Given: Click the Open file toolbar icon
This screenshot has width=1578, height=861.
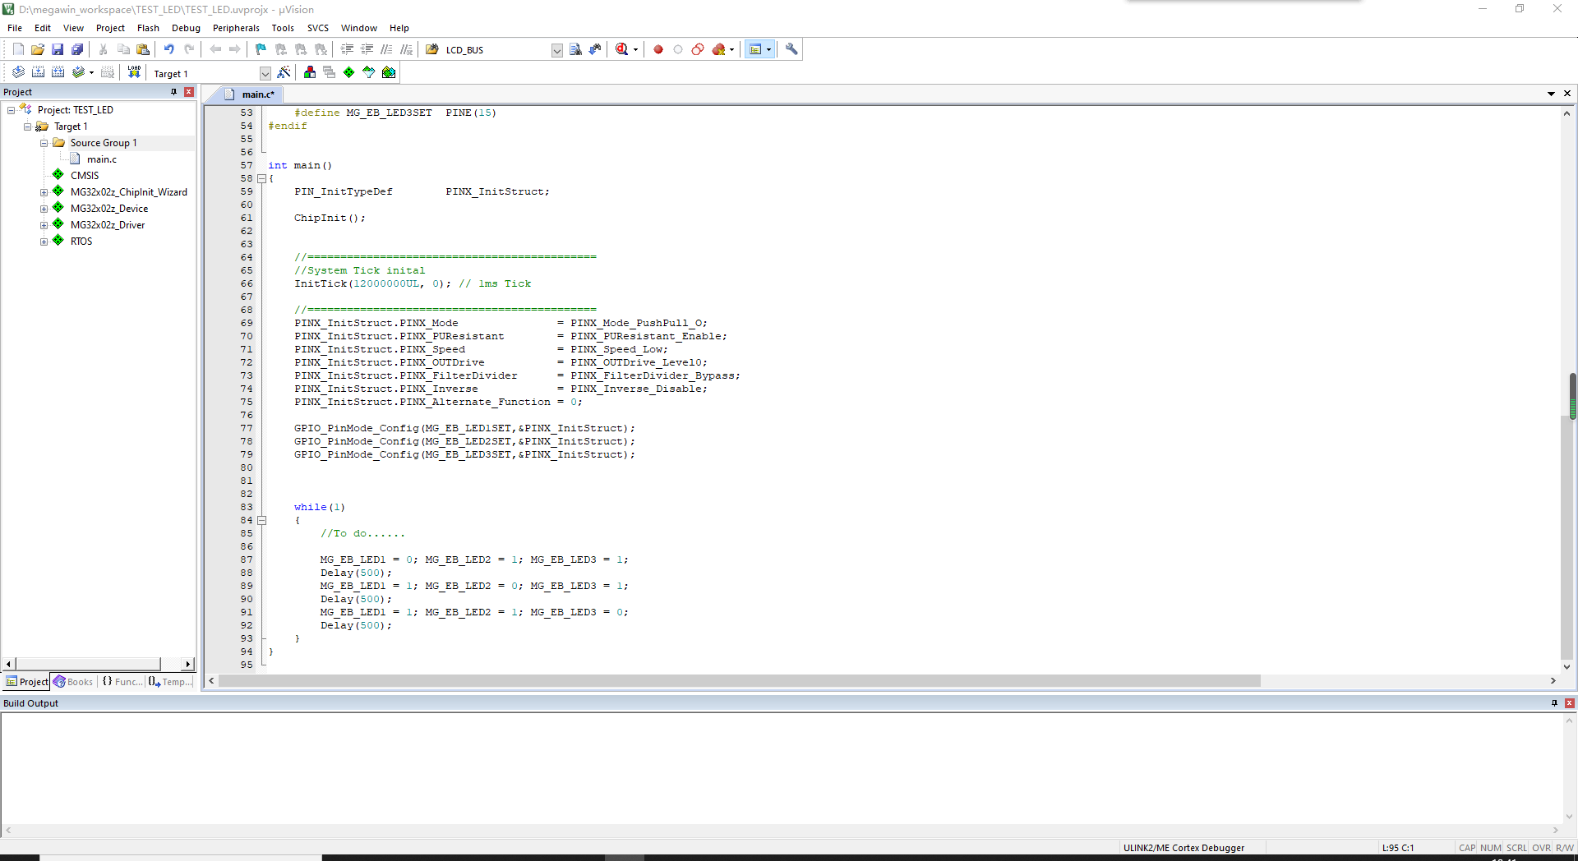Looking at the screenshot, I should coord(38,49).
